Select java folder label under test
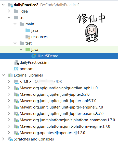Viewport: 118px width, 141px height. [35, 50]
